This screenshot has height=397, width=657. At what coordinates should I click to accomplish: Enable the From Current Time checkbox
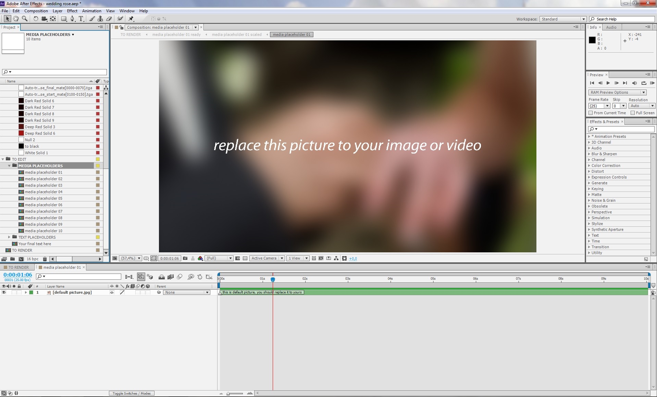(x=591, y=113)
